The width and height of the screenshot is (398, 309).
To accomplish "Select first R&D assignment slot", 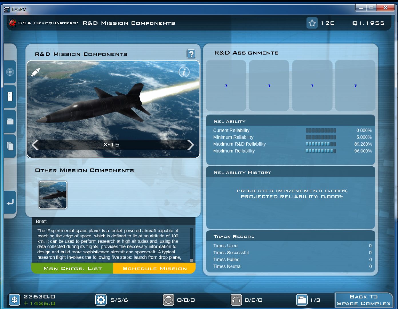I will [226, 85].
